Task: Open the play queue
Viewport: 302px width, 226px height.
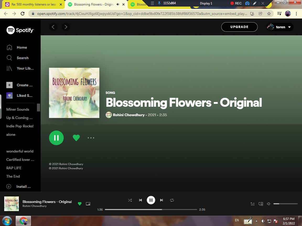Action: (253, 204)
